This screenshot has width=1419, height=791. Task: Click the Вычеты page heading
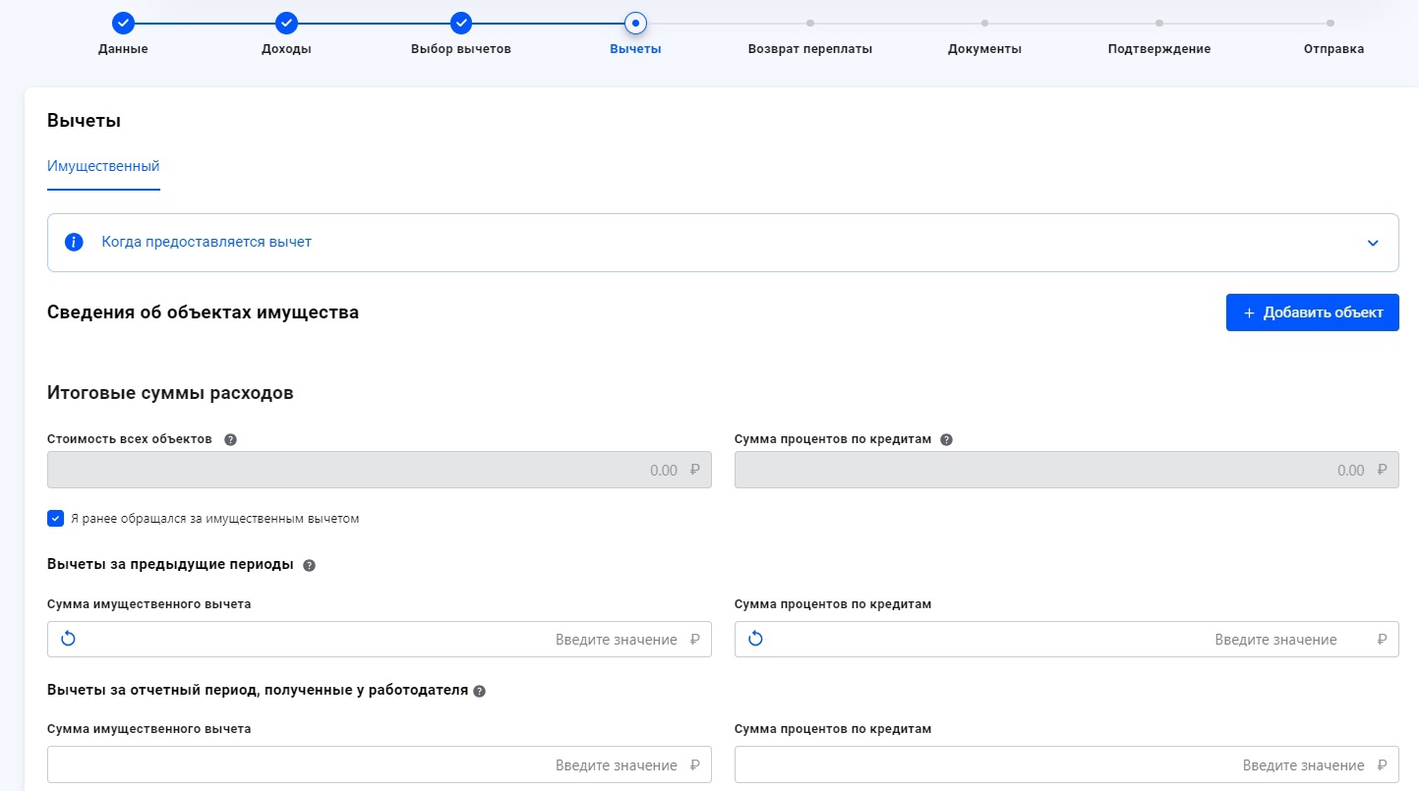click(x=84, y=121)
